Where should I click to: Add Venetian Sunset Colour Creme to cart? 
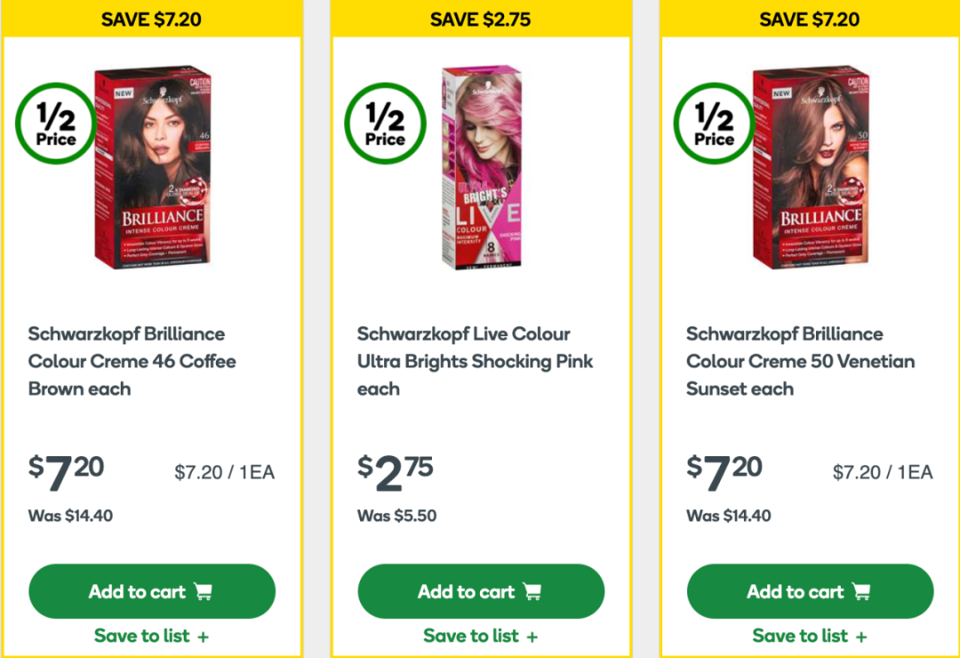[x=810, y=591]
